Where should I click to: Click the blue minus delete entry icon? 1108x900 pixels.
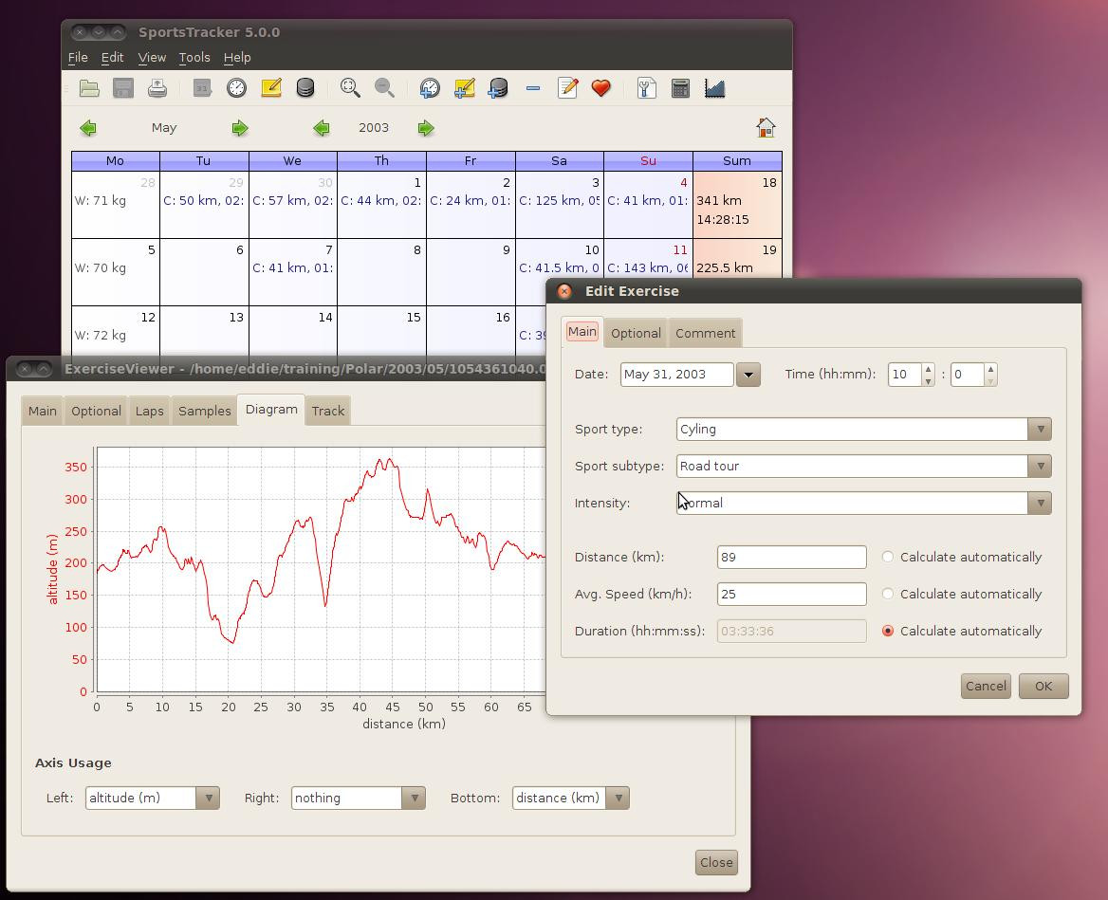[x=533, y=88]
